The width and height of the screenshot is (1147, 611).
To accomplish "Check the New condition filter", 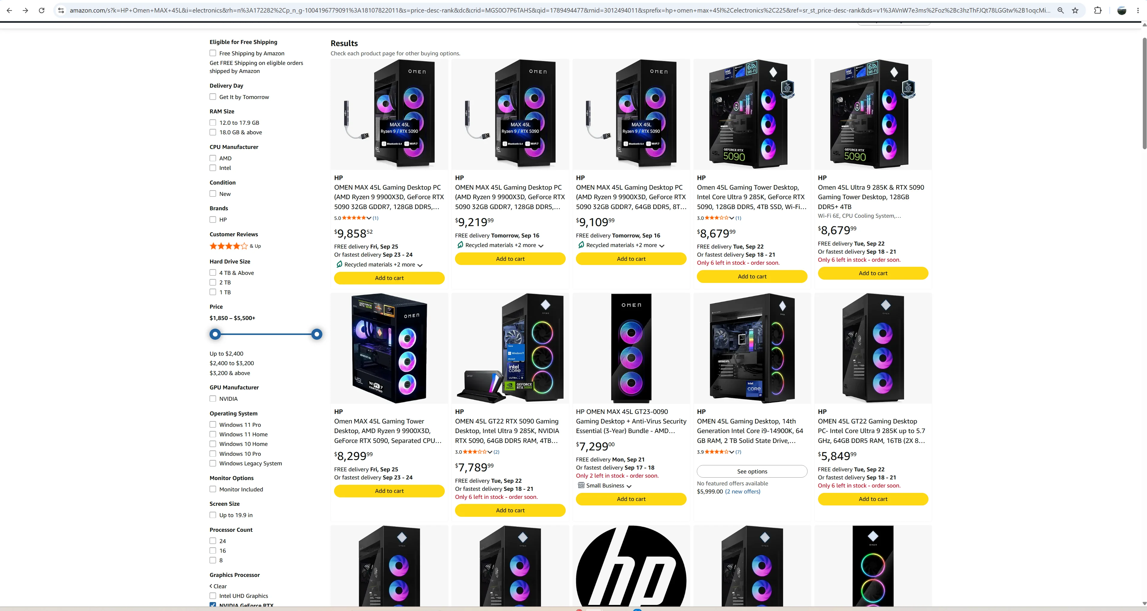I will click(x=213, y=194).
